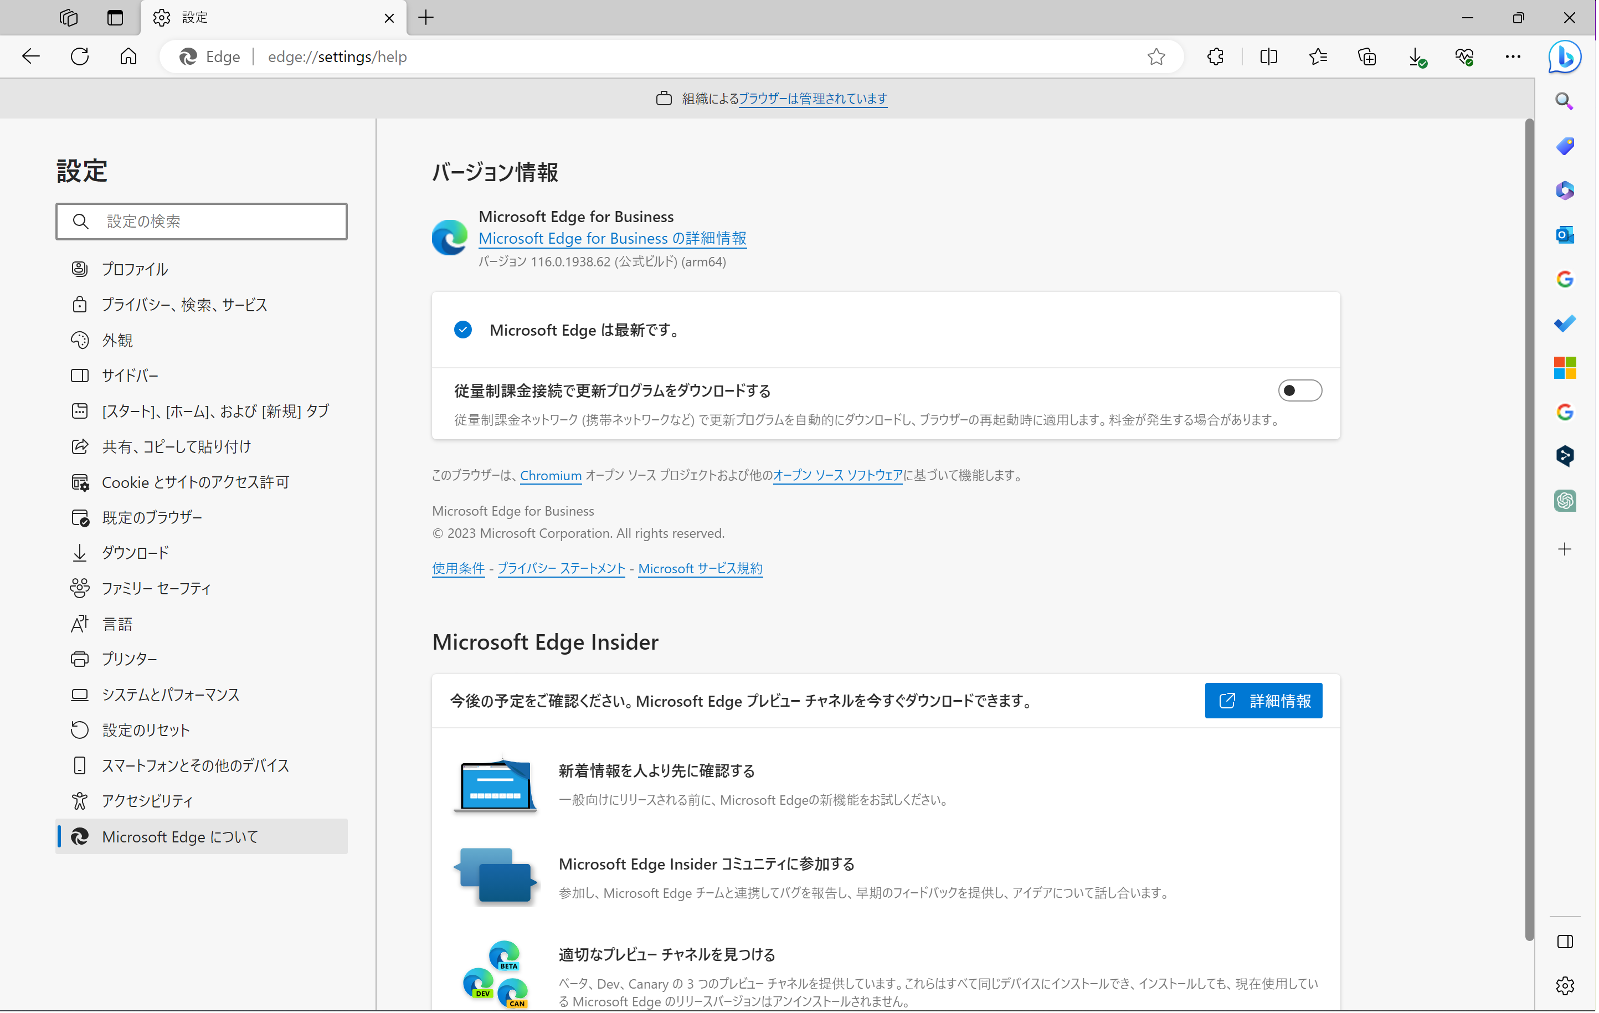Screen dimensions: 1599x1013
Task: Add this page to favorites star
Action: [1156, 56]
